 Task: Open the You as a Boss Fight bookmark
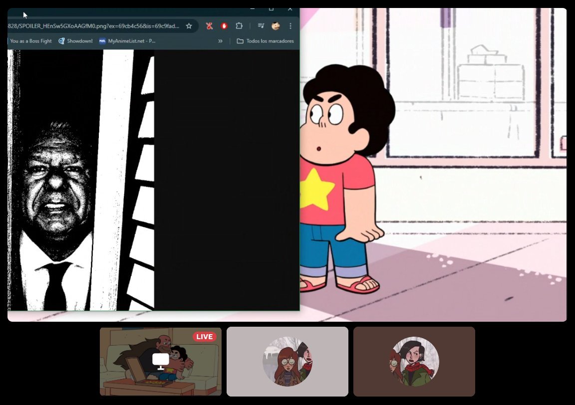[x=31, y=41]
